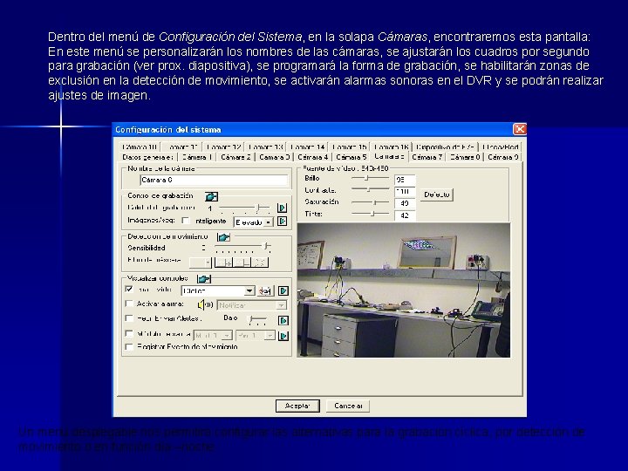Image resolution: width=628 pixels, height=471 pixels.
Task: Expand the Cíclica recording mode dropdown
Action: [218, 290]
